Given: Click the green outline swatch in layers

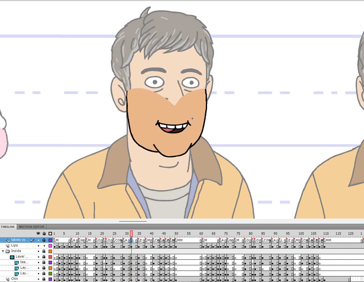Looking at the screenshot, I should [50, 273].
